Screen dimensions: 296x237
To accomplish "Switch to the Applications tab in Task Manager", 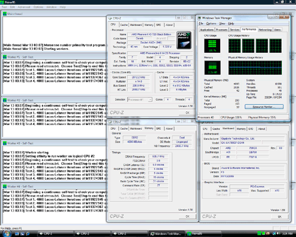I will [x=207, y=30].
